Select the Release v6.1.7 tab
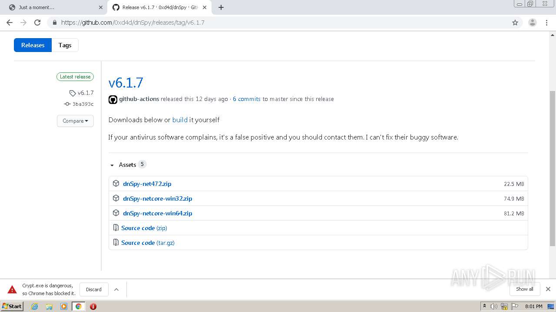 pyautogui.click(x=159, y=7)
